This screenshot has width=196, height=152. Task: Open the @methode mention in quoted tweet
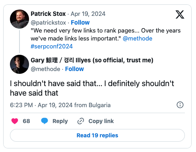pos(138,38)
